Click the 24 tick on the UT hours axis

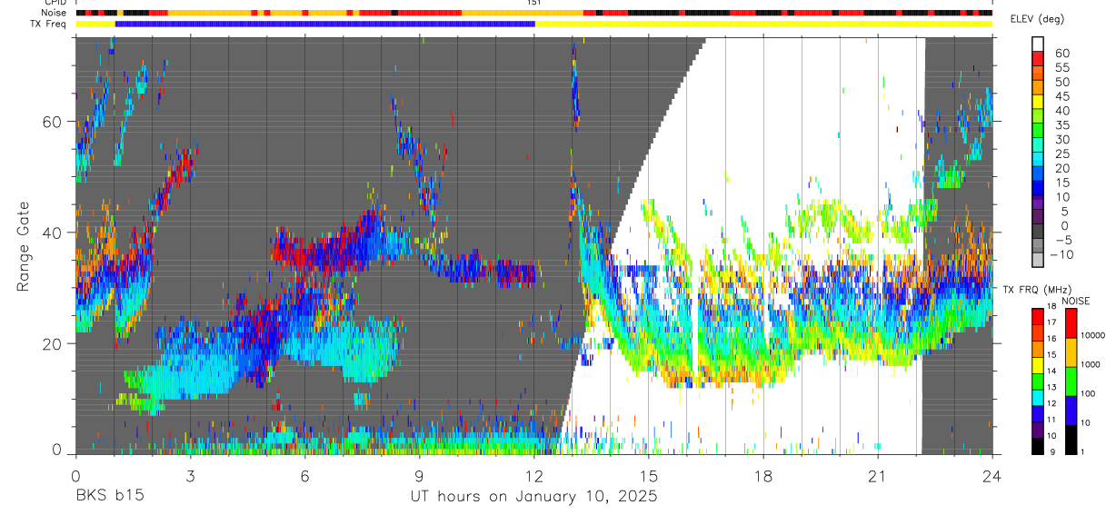[992, 475]
